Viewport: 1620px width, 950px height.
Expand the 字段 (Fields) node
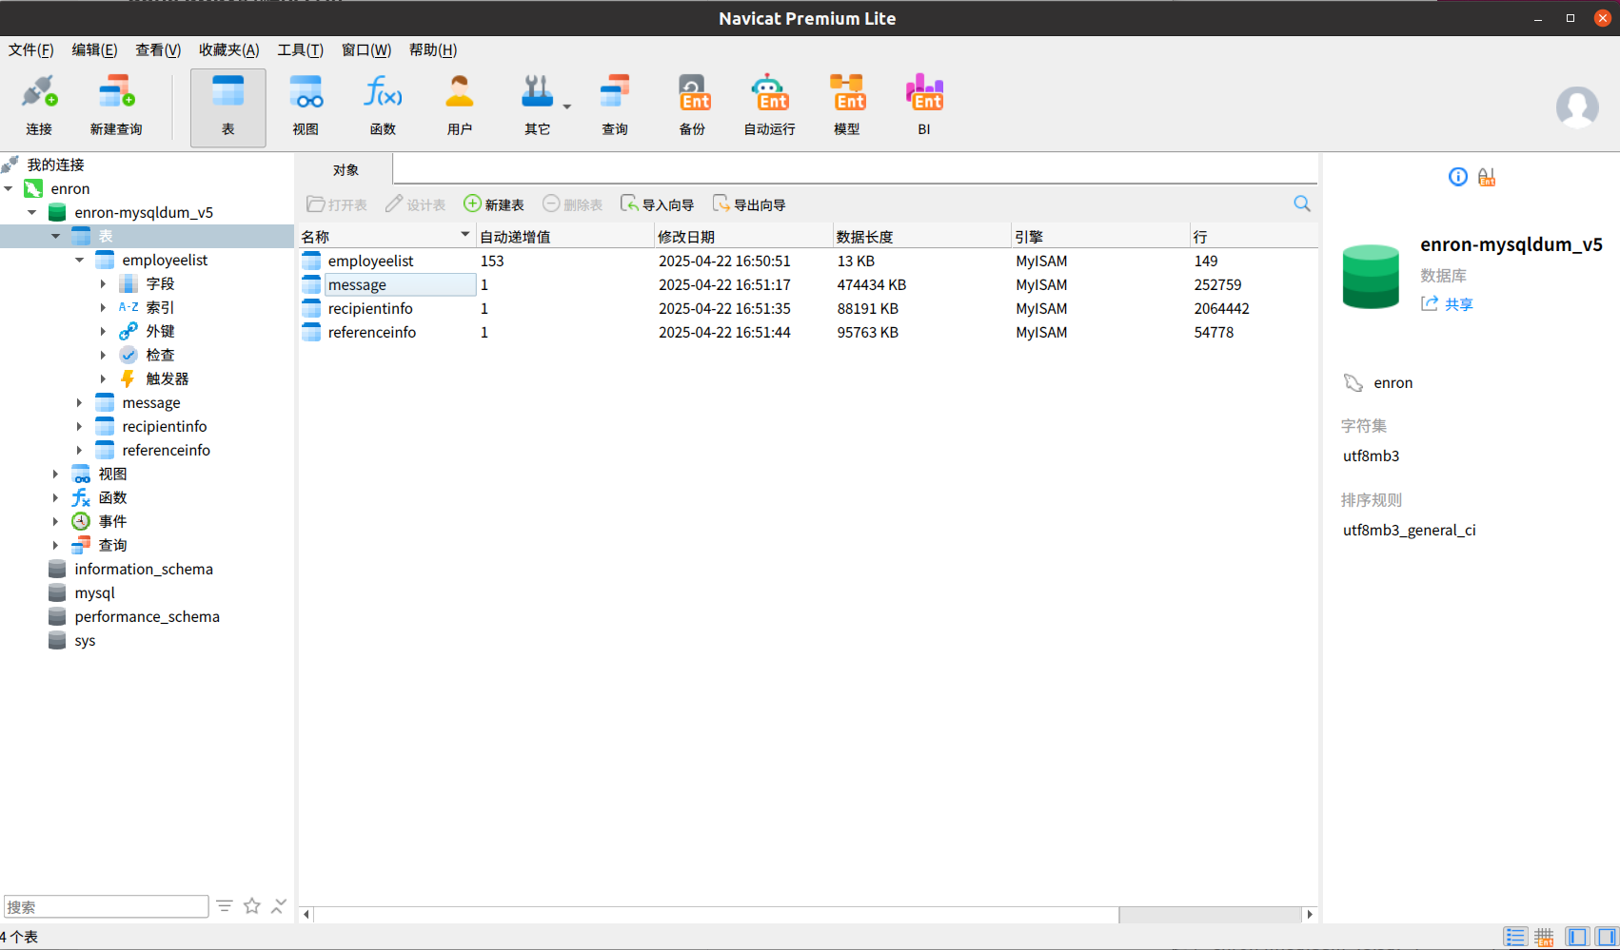pos(103,283)
